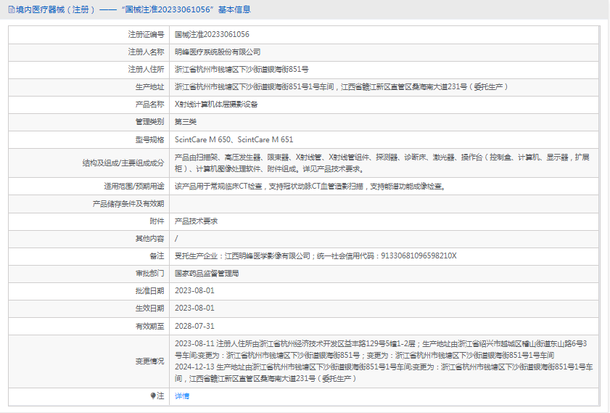The width and height of the screenshot is (610, 413).
Task: Click the 型号规格 label
Action: pyautogui.click(x=149, y=139)
